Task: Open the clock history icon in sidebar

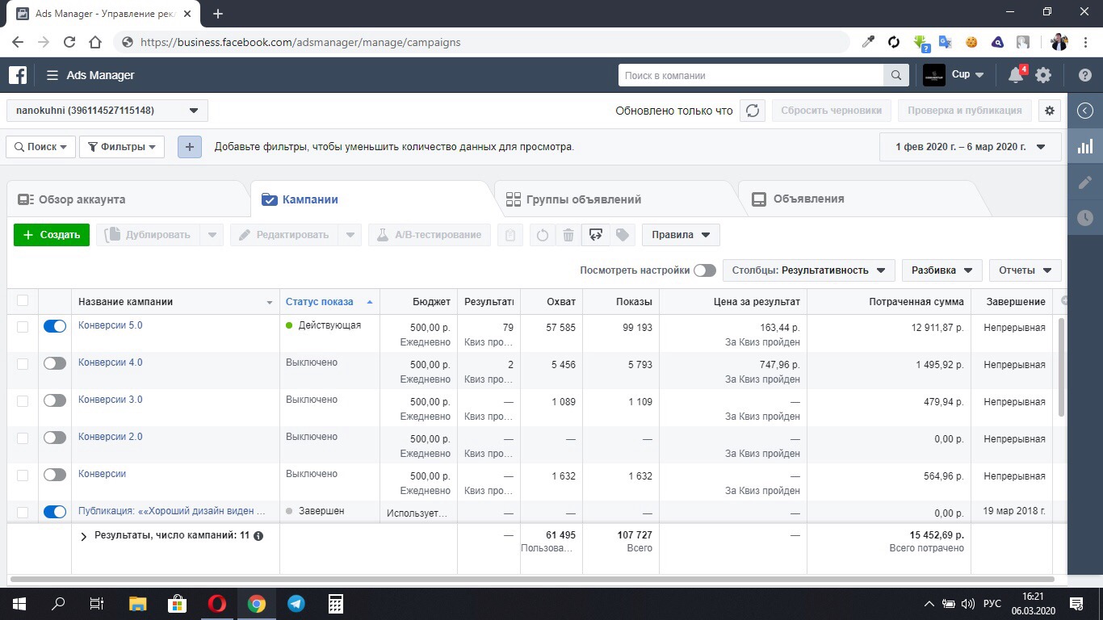Action: [x=1085, y=218]
